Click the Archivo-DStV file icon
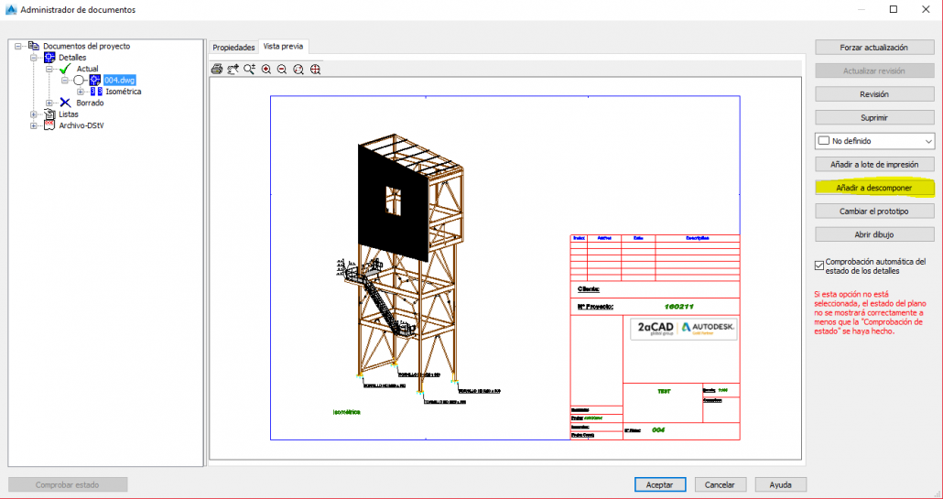Image resolution: width=943 pixels, height=499 pixels. [49, 125]
